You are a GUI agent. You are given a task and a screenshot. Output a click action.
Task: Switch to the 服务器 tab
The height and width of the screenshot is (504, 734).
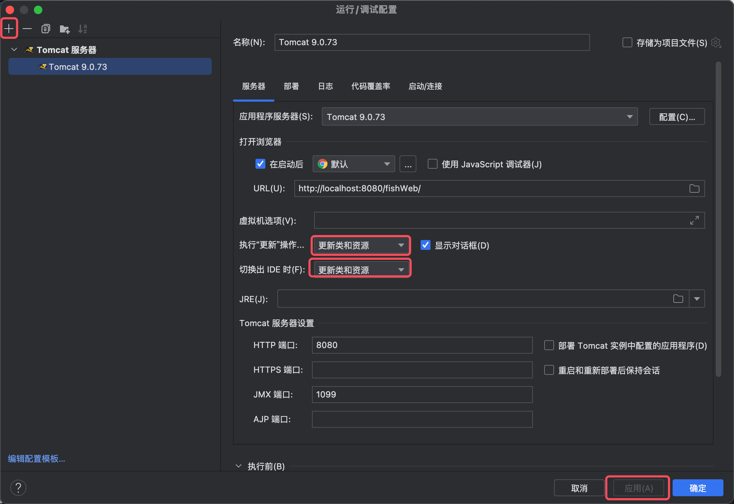tap(254, 86)
